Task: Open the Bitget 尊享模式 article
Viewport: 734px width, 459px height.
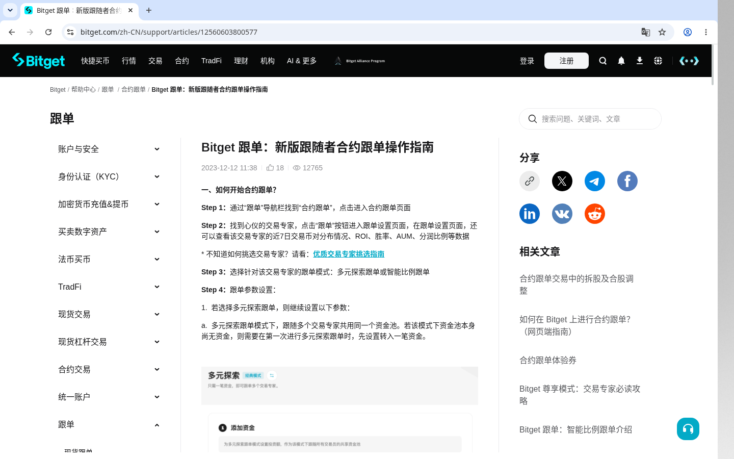Action: click(x=580, y=395)
